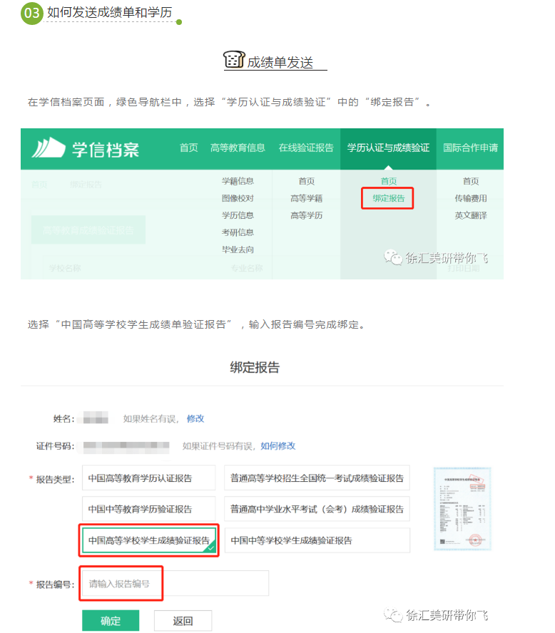
Task: Open the 高等教育信息 navigation tab
Action: coord(238,148)
